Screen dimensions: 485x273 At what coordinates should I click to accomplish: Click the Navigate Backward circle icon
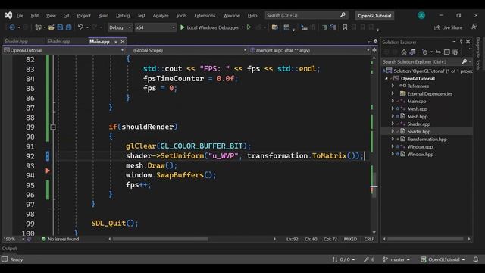(12, 27)
